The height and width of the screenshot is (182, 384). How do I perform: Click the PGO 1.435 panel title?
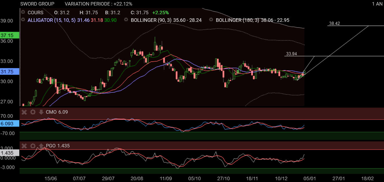tap(58, 146)
